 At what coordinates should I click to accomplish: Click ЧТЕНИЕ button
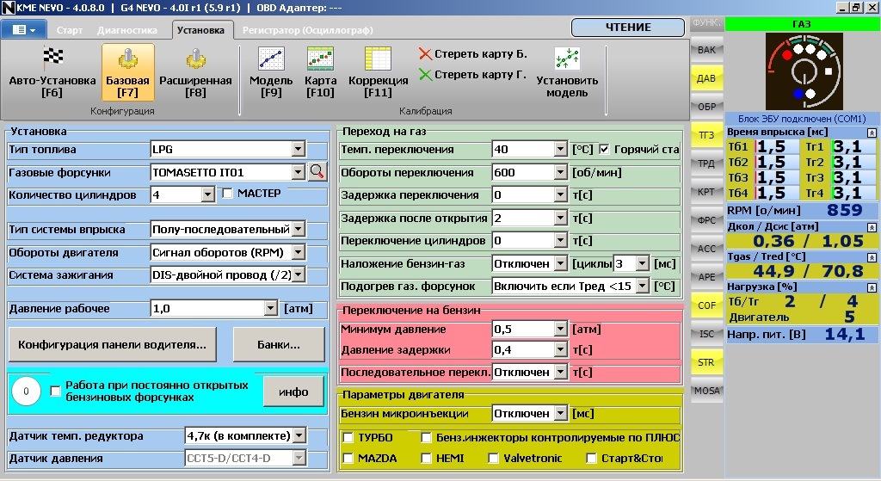pyautogui.click(x=628, y=27)
